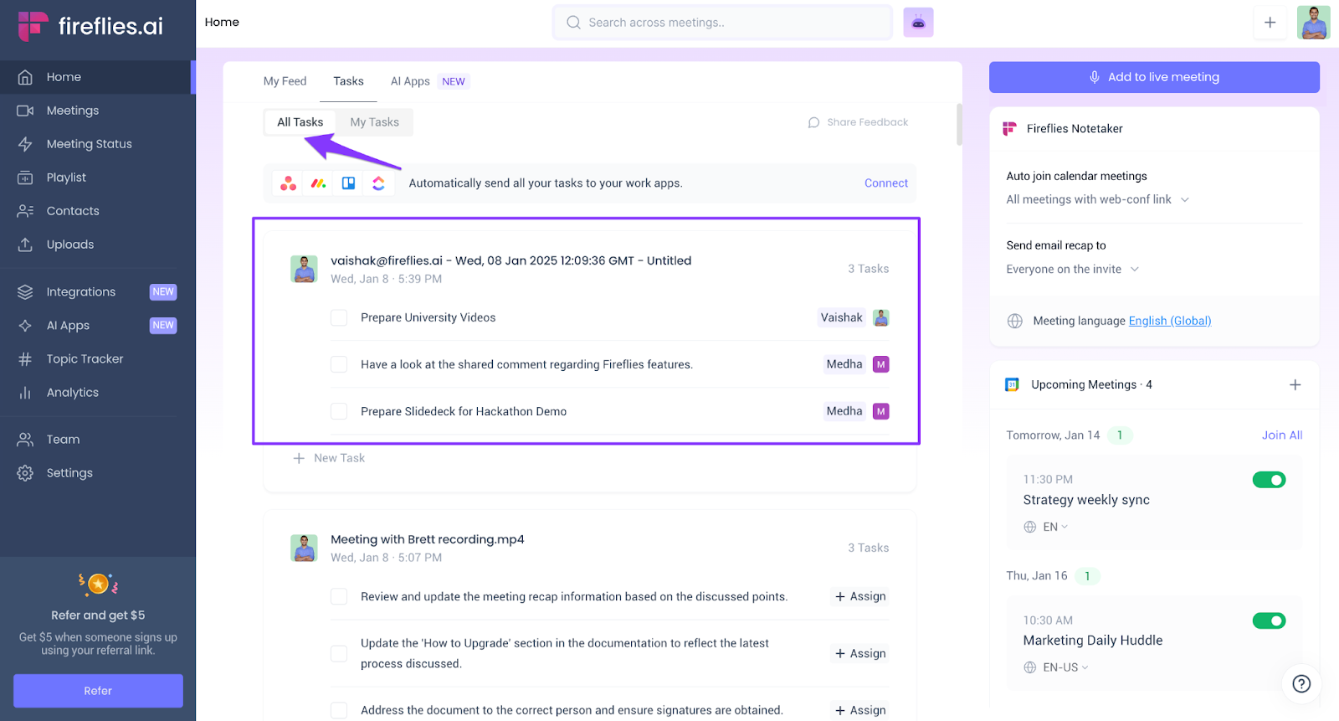
Task: Check the shared comment Fireflies features task
Action: [x=339, y=365]
